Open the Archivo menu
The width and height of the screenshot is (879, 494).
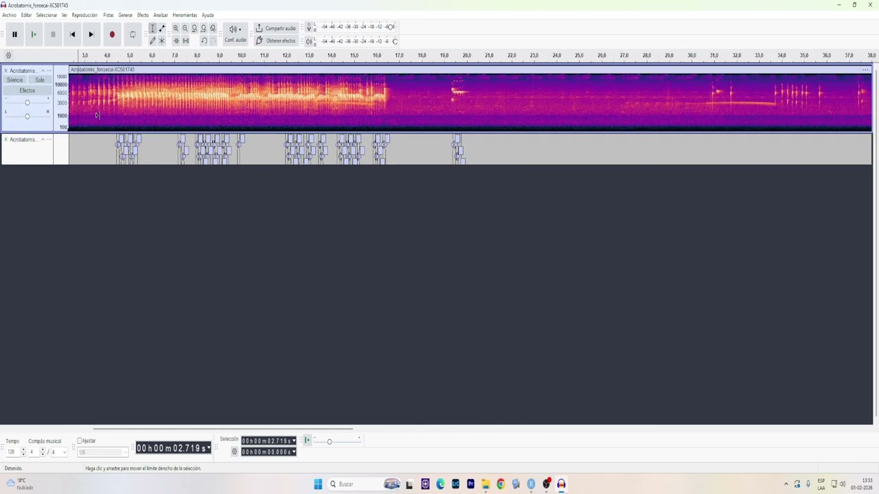9,15
